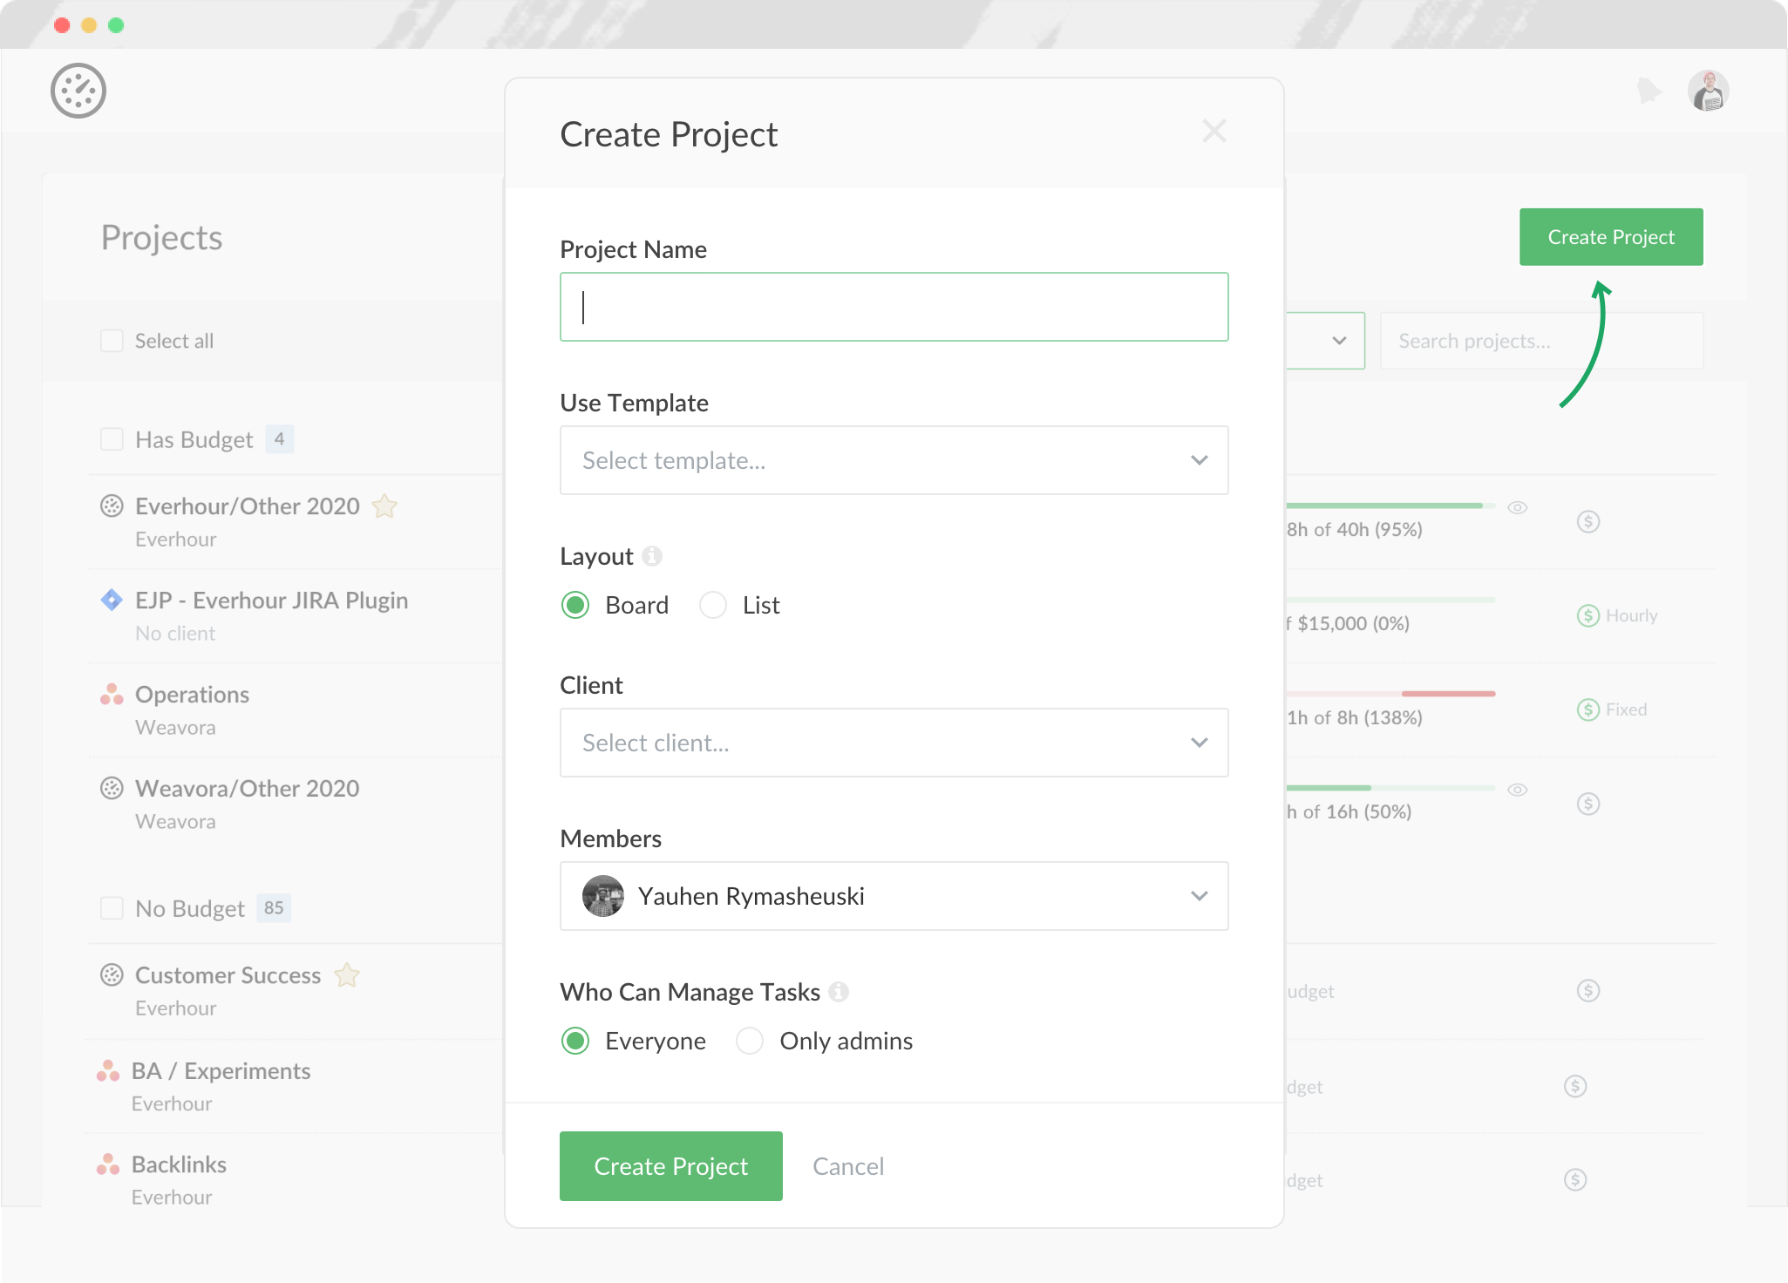Toggle the eye icon near the 95% budget
1788x1283 pixels.
click(1517, 506)
